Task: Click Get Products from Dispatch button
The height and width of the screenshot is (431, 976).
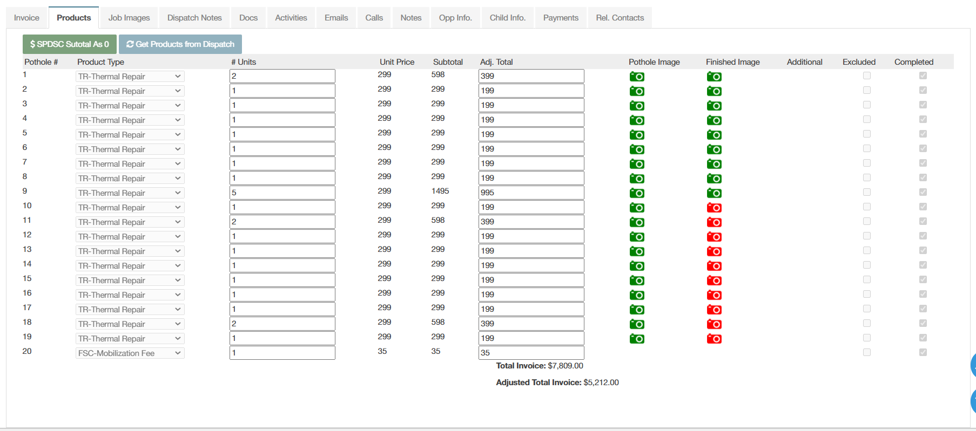Action: [180, 44]
